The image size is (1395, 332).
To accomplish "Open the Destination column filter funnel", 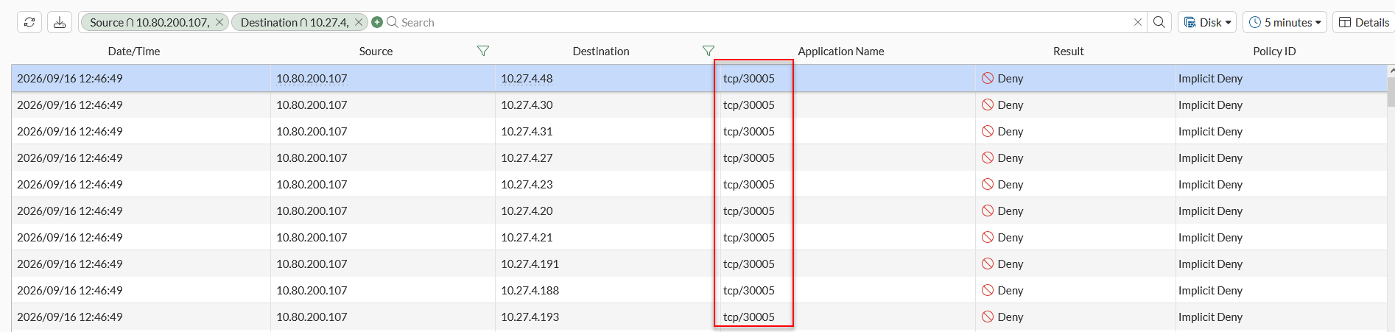I will (709, 51).
